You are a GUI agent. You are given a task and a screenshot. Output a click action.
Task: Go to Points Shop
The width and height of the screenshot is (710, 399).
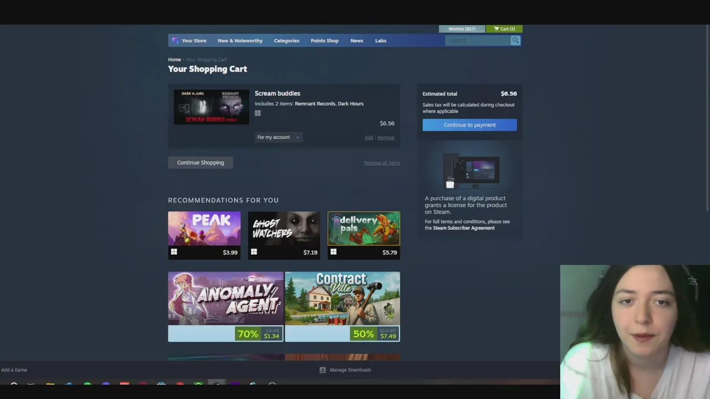(x=324, y=40)
